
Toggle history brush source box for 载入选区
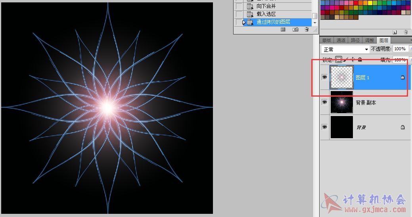coord(239,14)
